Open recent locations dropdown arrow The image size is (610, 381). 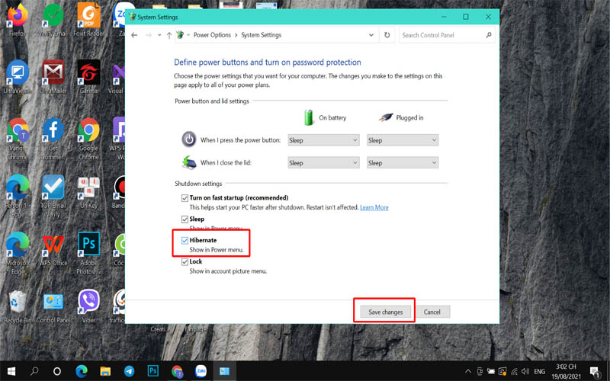[x=159, y=35]
